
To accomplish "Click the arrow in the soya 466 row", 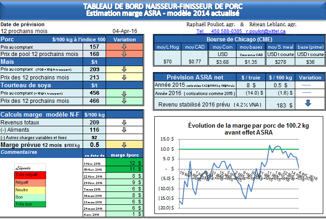I will point(124,101).
